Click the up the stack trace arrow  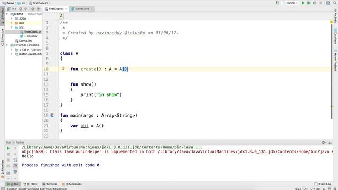click(15, 148)
